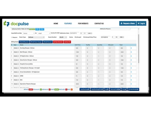151x113 pixels.
Task: Click Total field of Operation Theatre Charges
Action: point(123,84)
